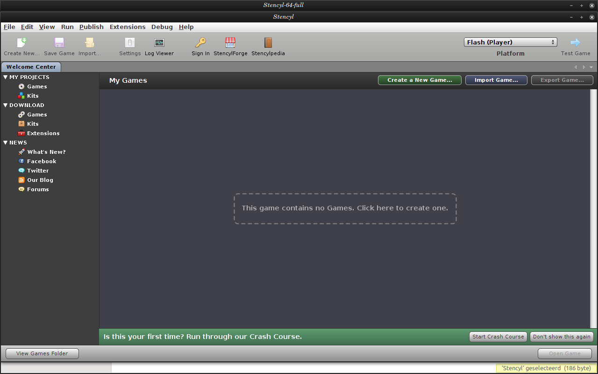Open the File menu
This screenshot has width=598, height=374.
click(9, 27)
